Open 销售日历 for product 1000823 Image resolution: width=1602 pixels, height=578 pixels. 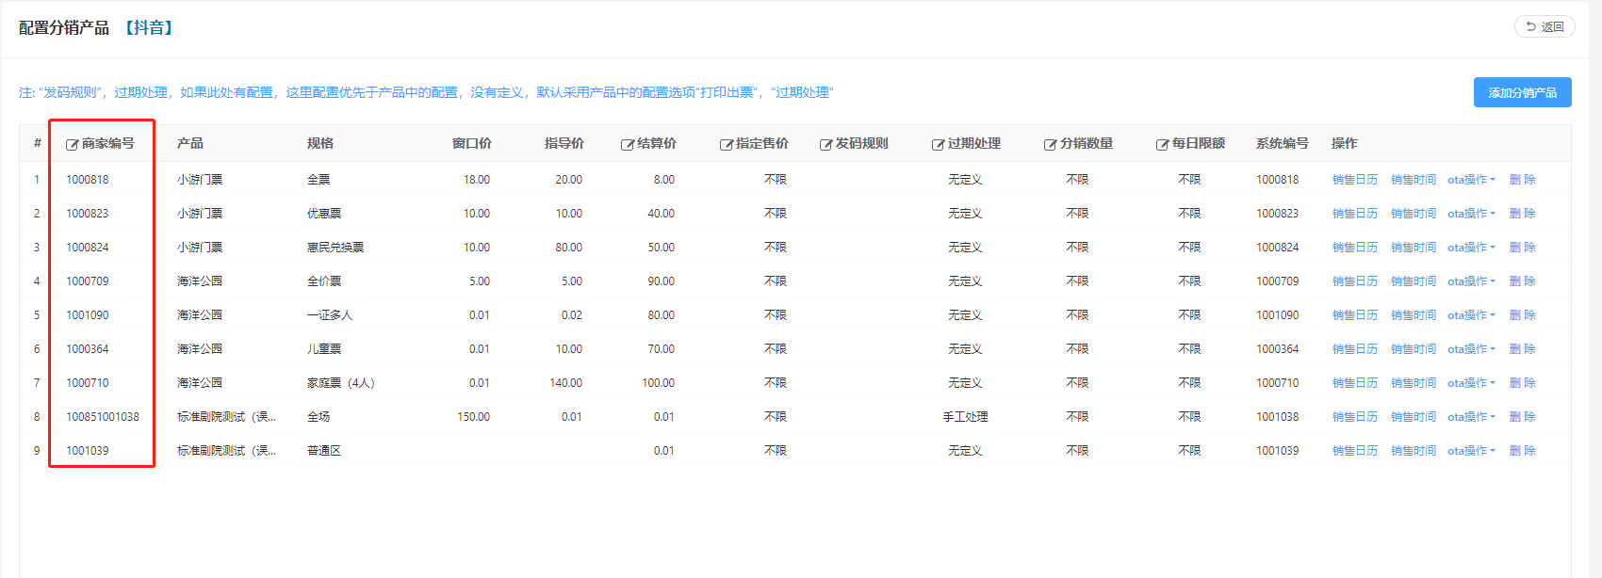pos(1354,214)
